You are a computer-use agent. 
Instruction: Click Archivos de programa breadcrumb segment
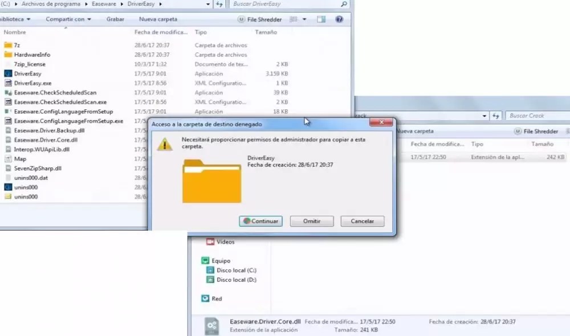pyautogui.click(x=51, y=4)
